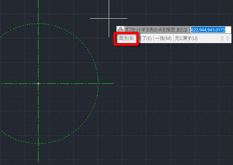Click the coordinate input field 622.944,941.0173

210,30
